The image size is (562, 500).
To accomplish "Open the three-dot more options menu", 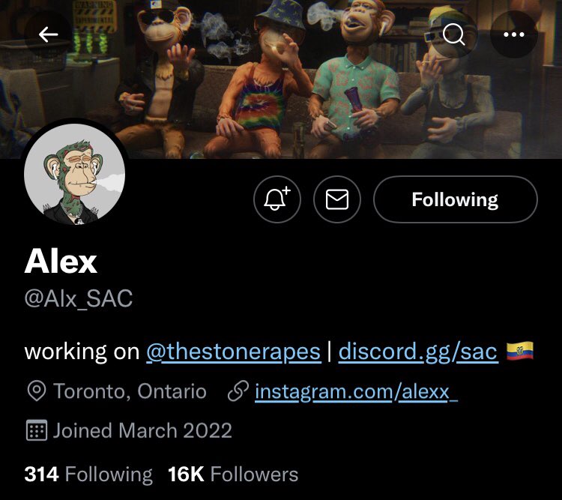I will (513, 34).
